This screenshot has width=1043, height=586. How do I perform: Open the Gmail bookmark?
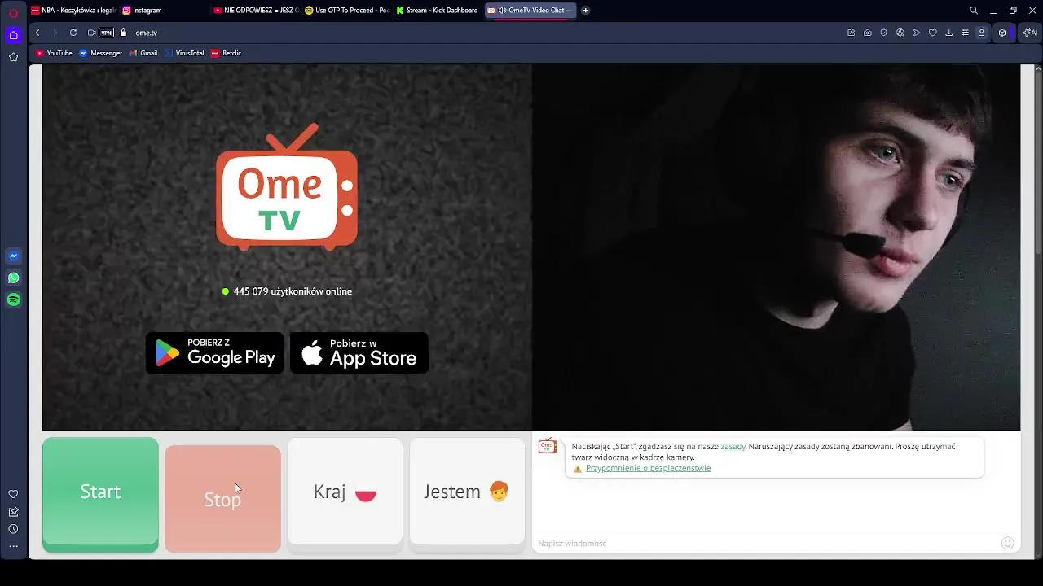tap(143, 53)
